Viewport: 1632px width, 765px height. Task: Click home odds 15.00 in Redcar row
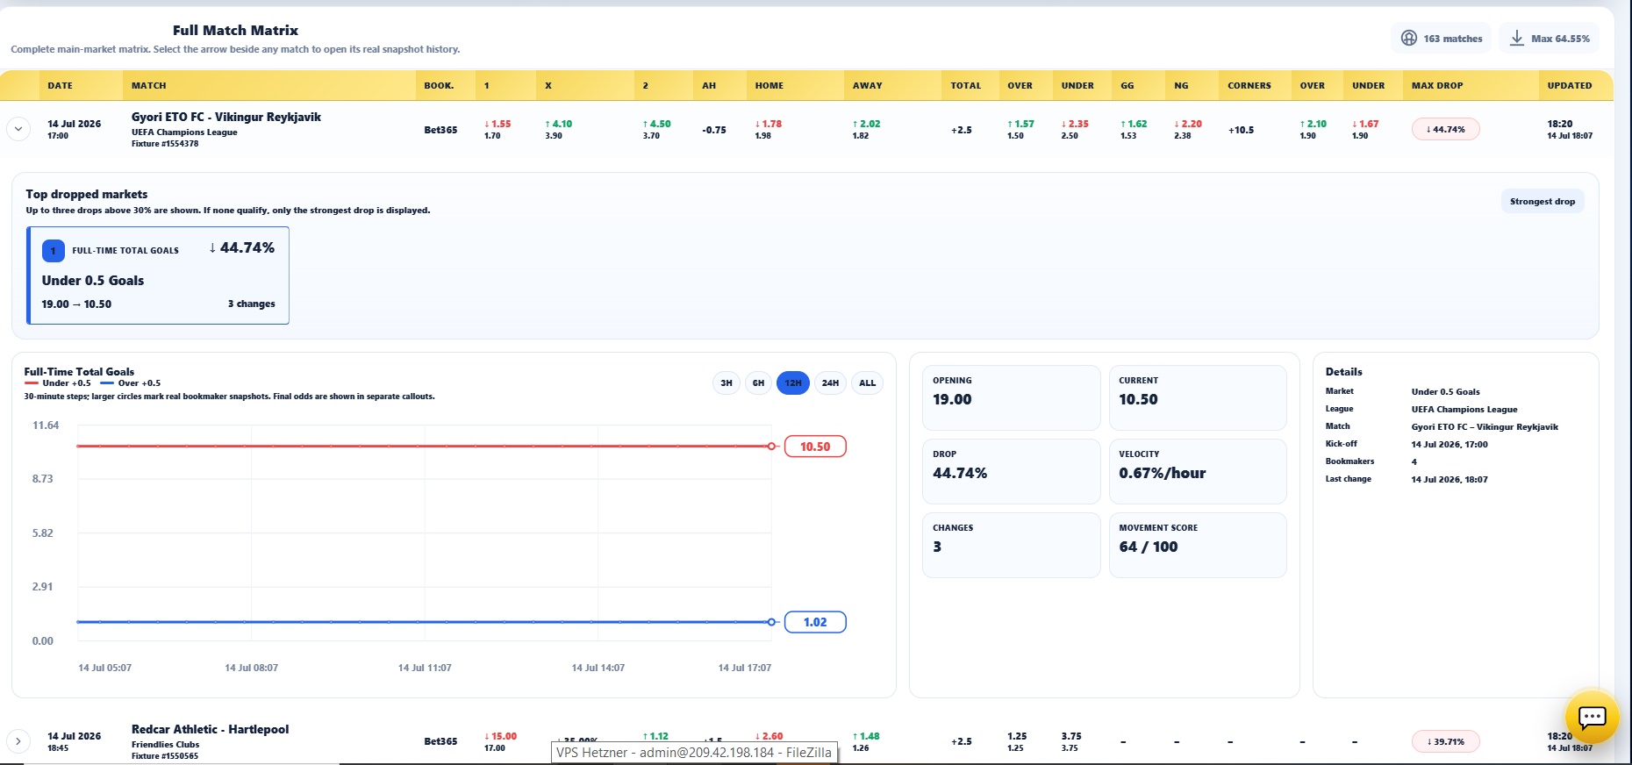coord(500,736)
